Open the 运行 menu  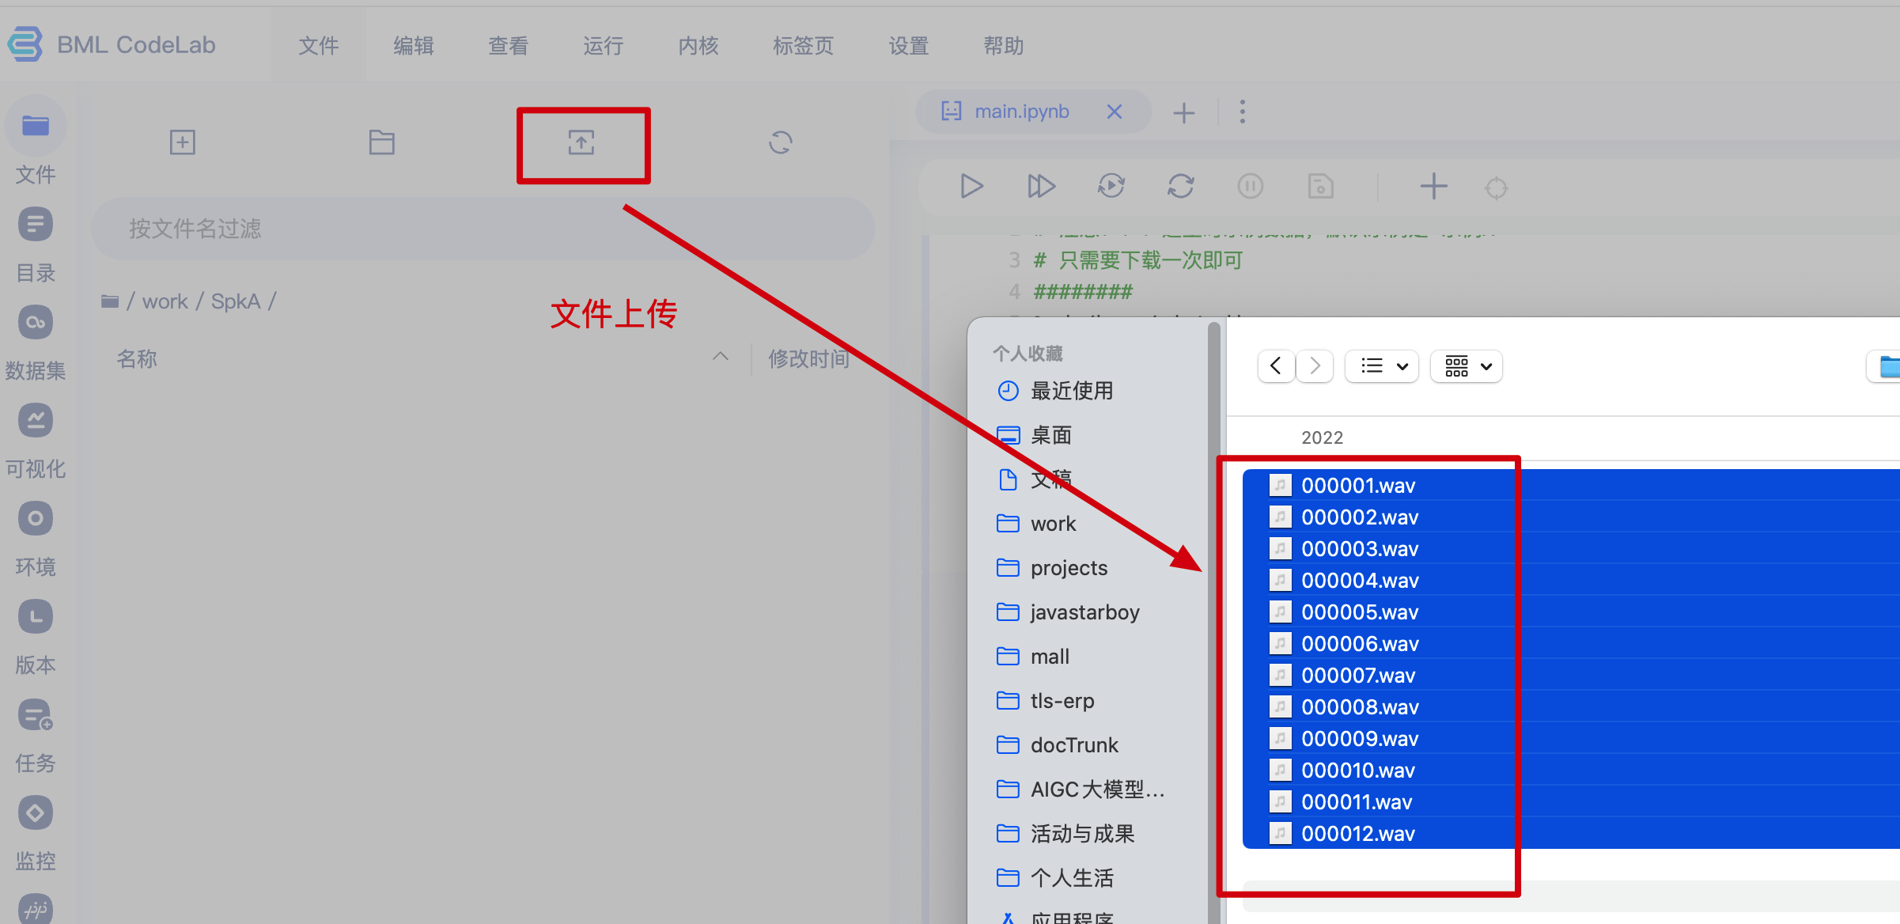603,46
